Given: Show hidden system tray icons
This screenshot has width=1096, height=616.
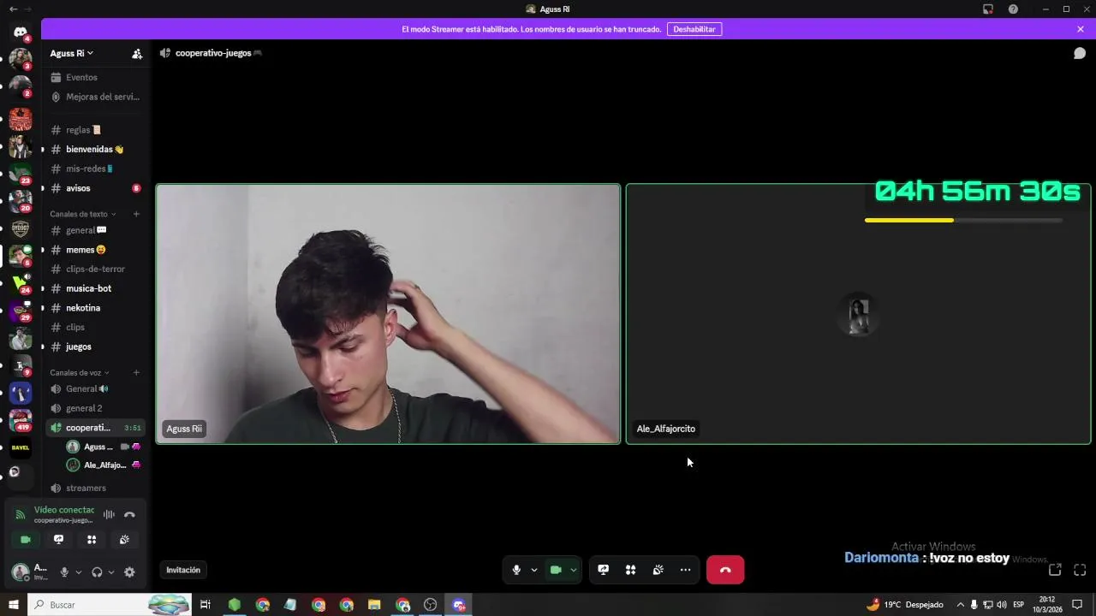Looking at the screenshot, I should [x=960, y=605].
